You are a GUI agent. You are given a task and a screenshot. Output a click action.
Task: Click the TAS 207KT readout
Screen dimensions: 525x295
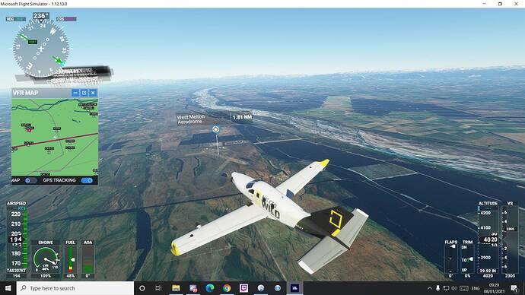click(x=17, y=271)
